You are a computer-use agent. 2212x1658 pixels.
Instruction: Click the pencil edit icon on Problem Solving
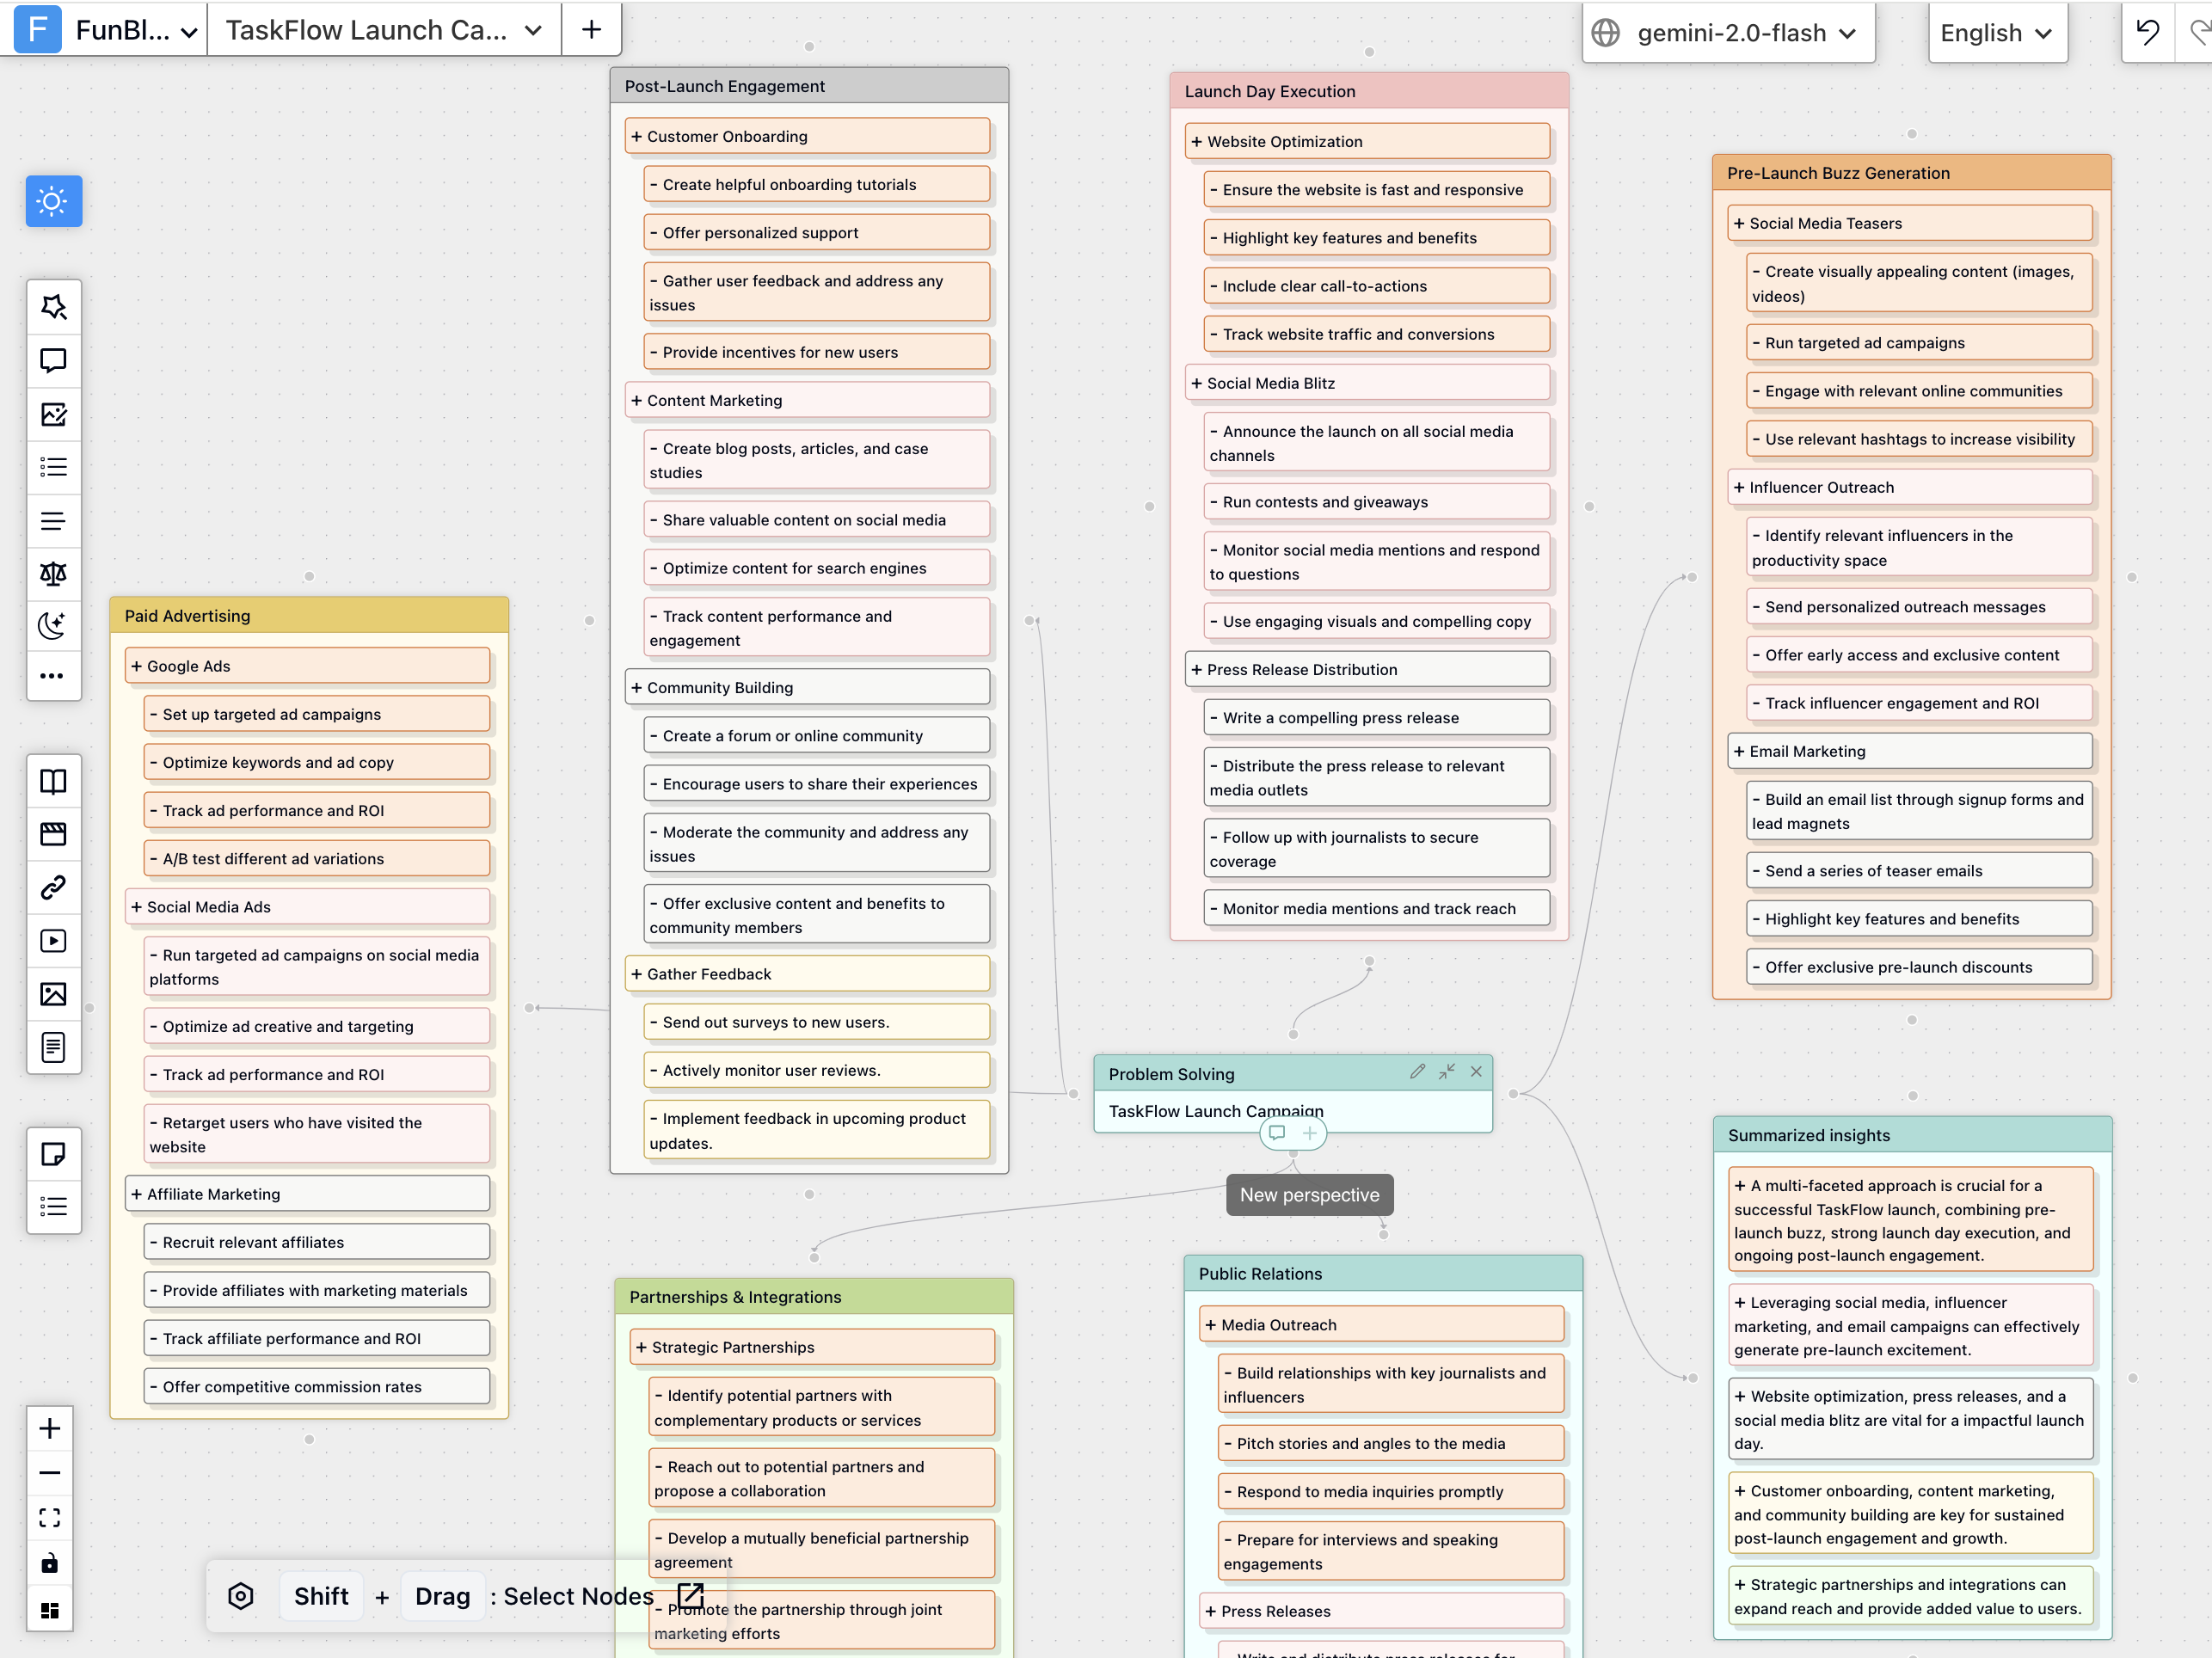pyautogui.click(x=1417, y=1072)
